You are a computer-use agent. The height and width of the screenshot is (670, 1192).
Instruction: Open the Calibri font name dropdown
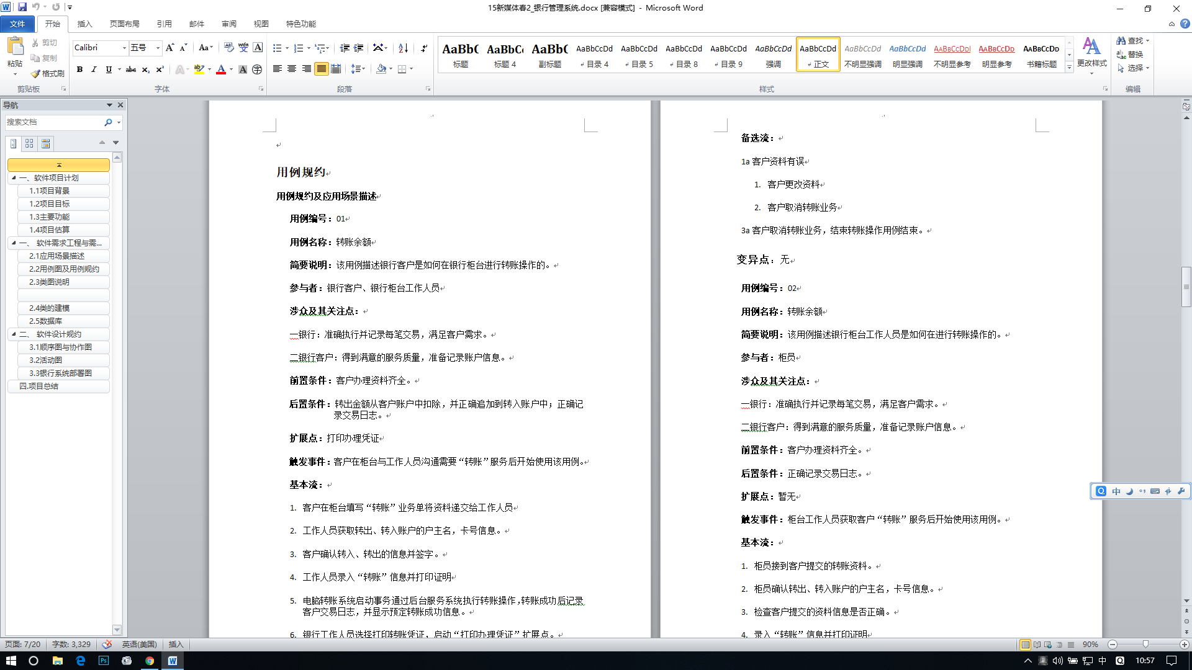pyautogui.click(x=124, y=48)
